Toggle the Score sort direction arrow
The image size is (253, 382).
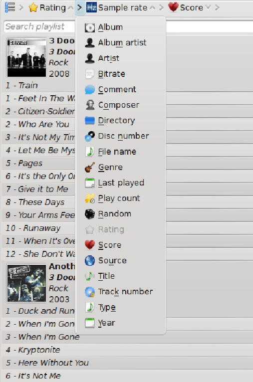click(x=208, y=7)
